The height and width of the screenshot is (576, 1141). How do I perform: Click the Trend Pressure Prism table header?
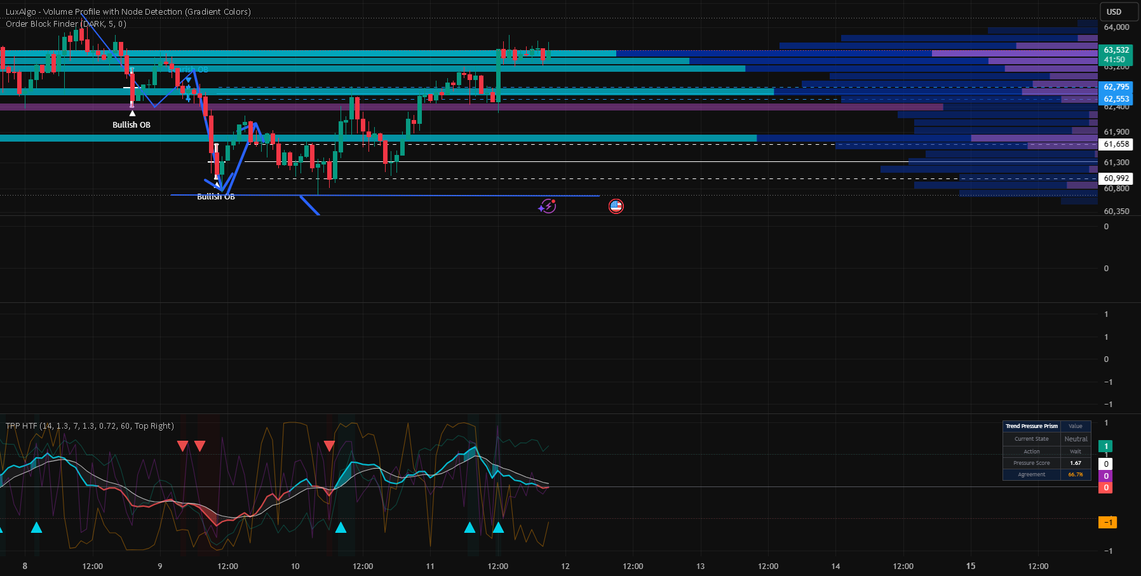[x=1032, y=426]
